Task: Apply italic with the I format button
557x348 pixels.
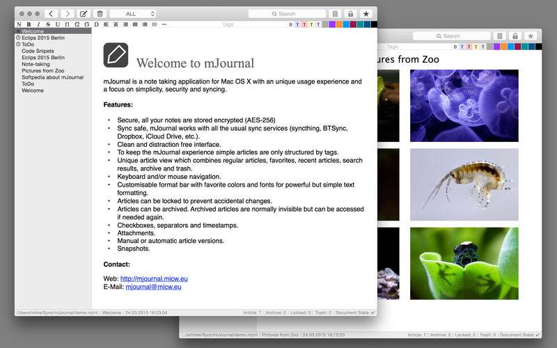Action: coord(38,24)
